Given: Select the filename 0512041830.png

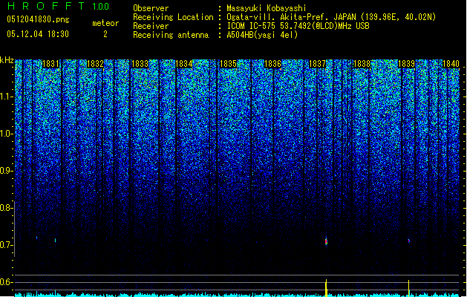Looking at the screenshot, I should pyautogui.click(x=38, y=19).
